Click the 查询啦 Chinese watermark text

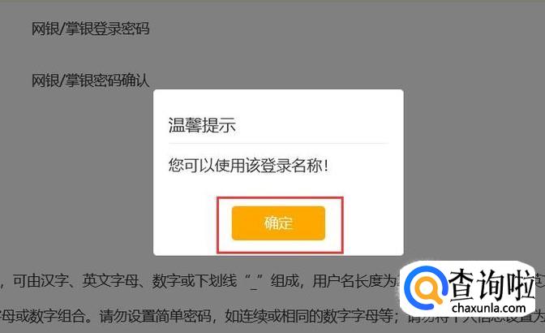491,284
